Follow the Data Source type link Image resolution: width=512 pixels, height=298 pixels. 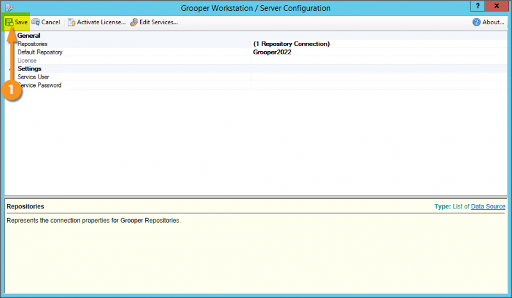point(488,207)
